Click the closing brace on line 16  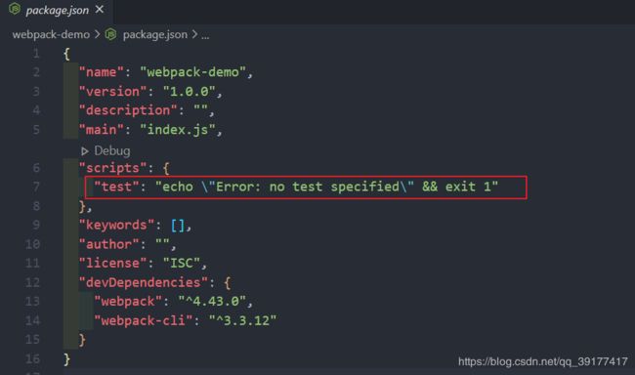(x=66, y=359)
